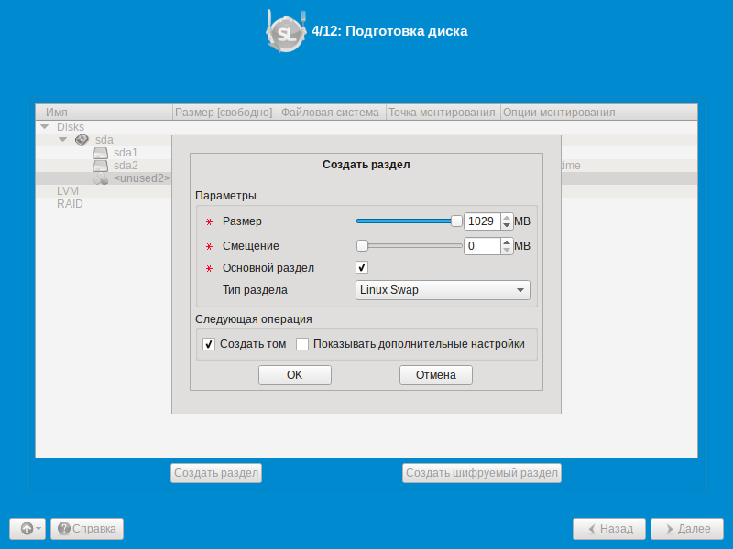Screen dimensions: 733x549
Task: Toggle the Основной раздел checkbox
Action: [x=361, y=267]
